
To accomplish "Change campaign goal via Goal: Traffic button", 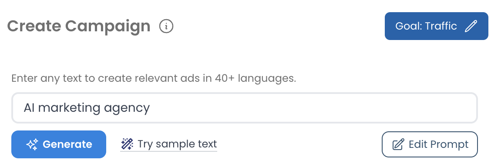I will click(436, 26).
